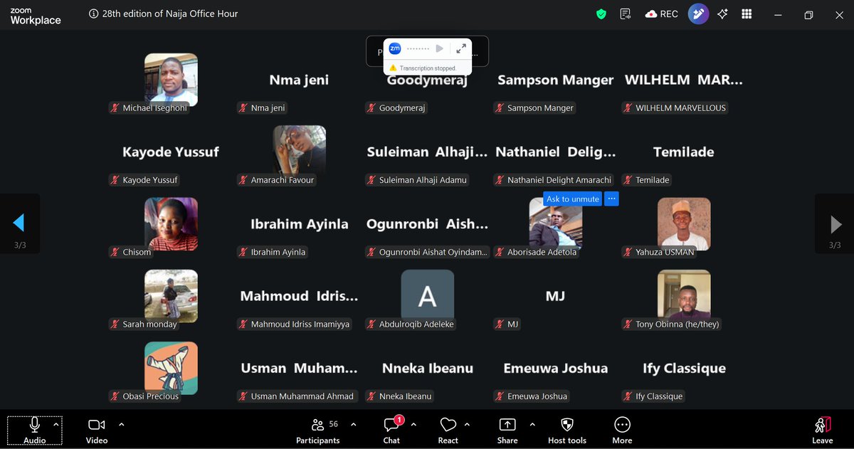This screenshot has height=449, width=854.
Task: Click Zoom Workplace logo in title bar
Action: tap(36, 15)
